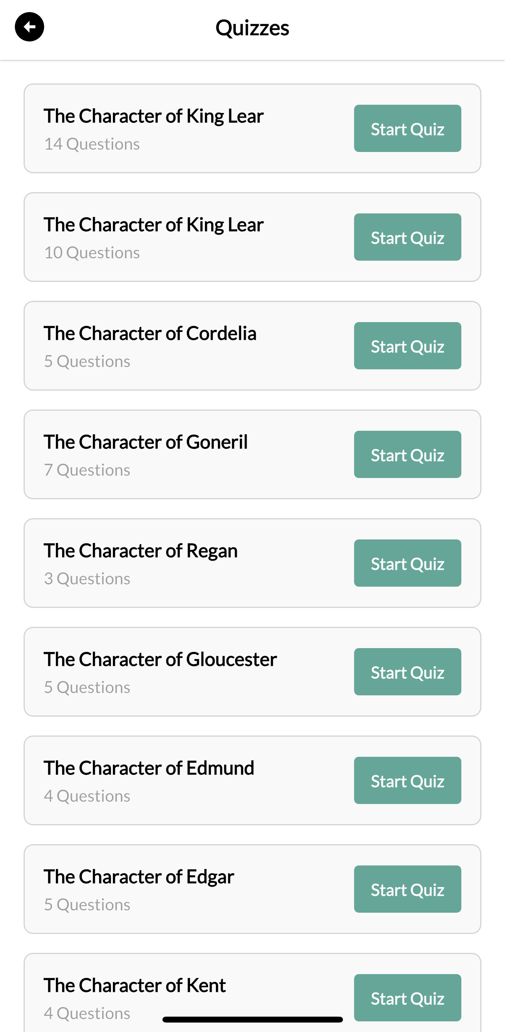Start the Cordelia character quiz
Image resolution: width=505 pixels, height=1032 pixels.
coord(407,346)
